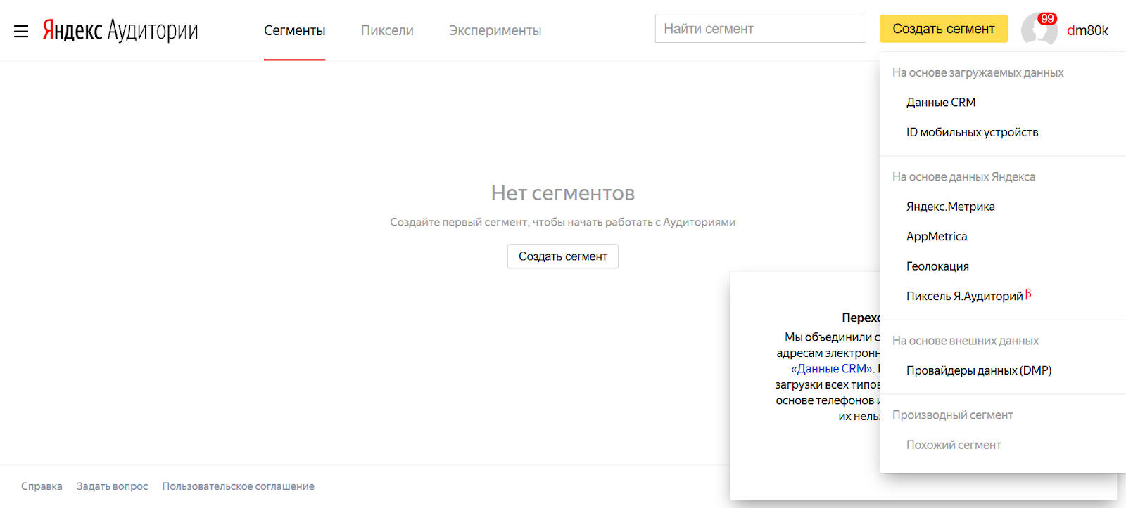Image resolution: width=1126 pixels, height=508 pixels.
Task: Open the dm80k account menu
Action: [1087, 30]
